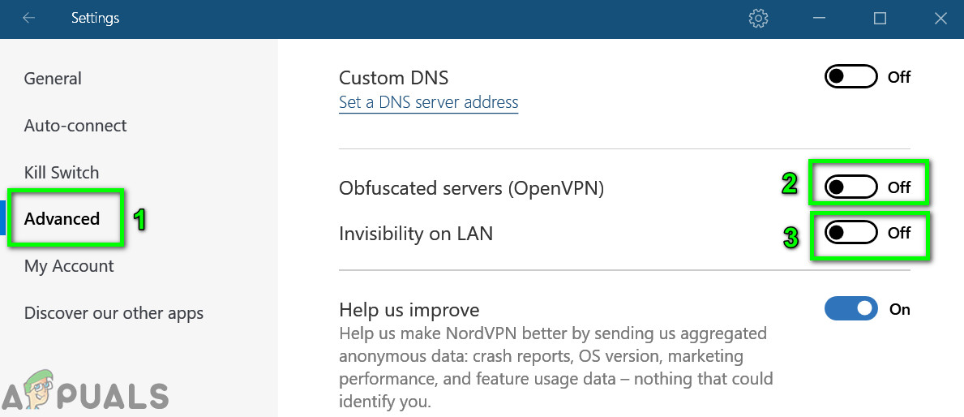Open the settings gear icon

click(758, 18)
